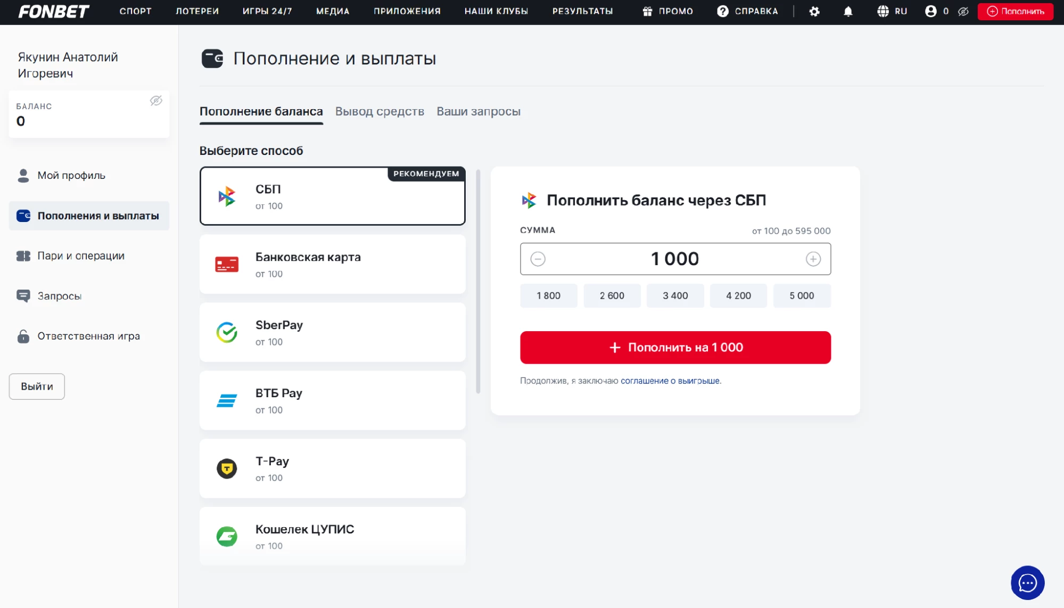Open Мой профиль in sidebar
1064x608 pixels.
(x=89, y=175)
